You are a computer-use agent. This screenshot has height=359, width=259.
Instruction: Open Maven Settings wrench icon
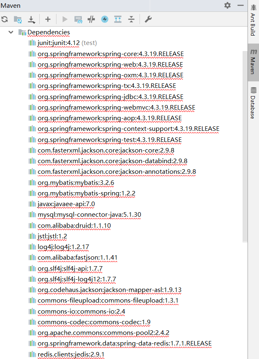click(148, 19)
